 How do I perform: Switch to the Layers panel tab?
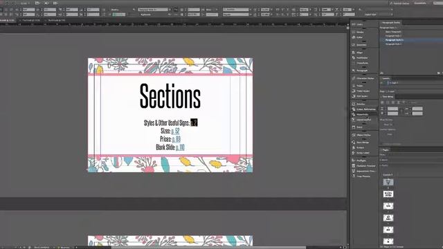click(386, 78)
